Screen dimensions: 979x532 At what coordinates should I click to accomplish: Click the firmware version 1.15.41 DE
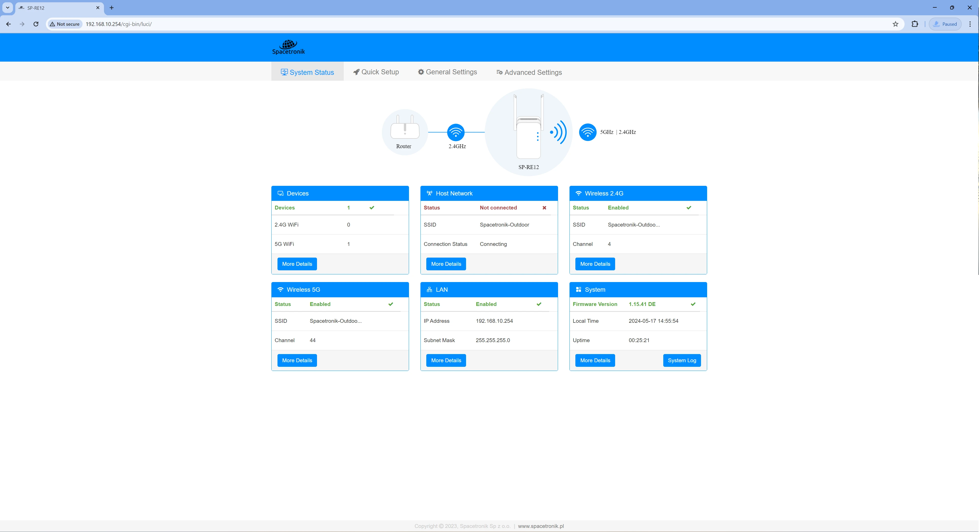(x=642, y=304)
